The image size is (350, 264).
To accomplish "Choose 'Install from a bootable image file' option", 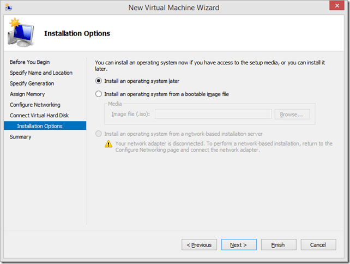I will tap(99, 94).
